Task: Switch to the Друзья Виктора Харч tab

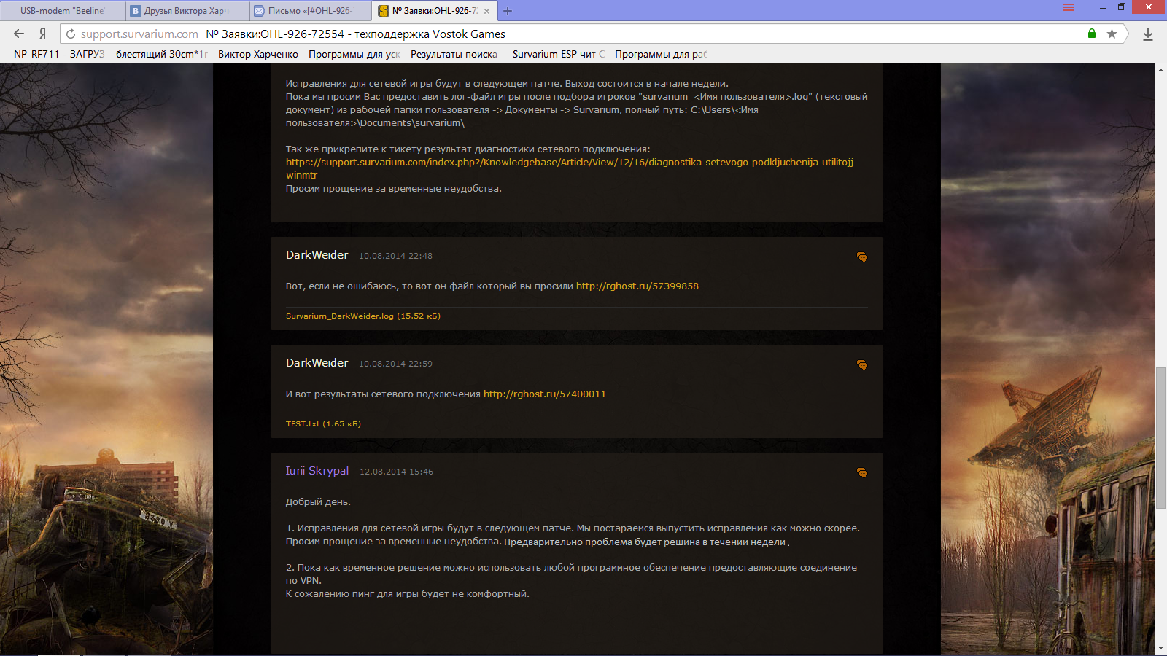Action: point(187,11)
